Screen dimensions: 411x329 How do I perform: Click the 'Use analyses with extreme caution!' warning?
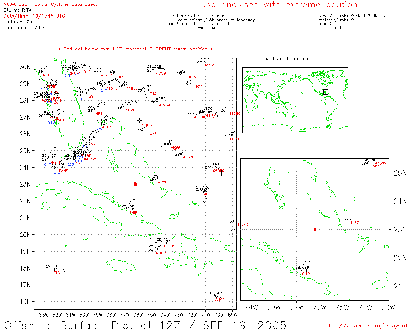280,4
